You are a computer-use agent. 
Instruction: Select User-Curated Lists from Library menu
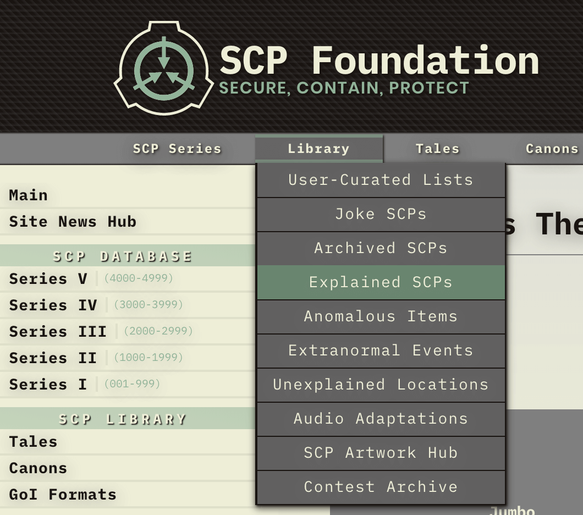pos(381,180)
